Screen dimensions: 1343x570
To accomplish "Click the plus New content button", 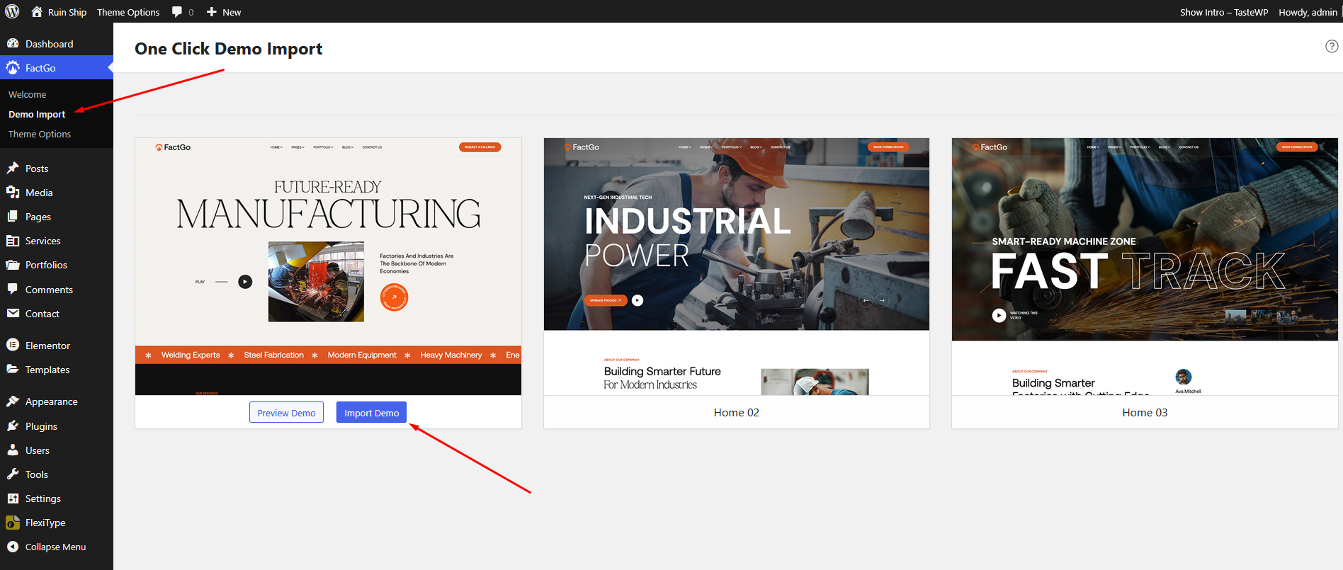I will [x=224, y=12].
